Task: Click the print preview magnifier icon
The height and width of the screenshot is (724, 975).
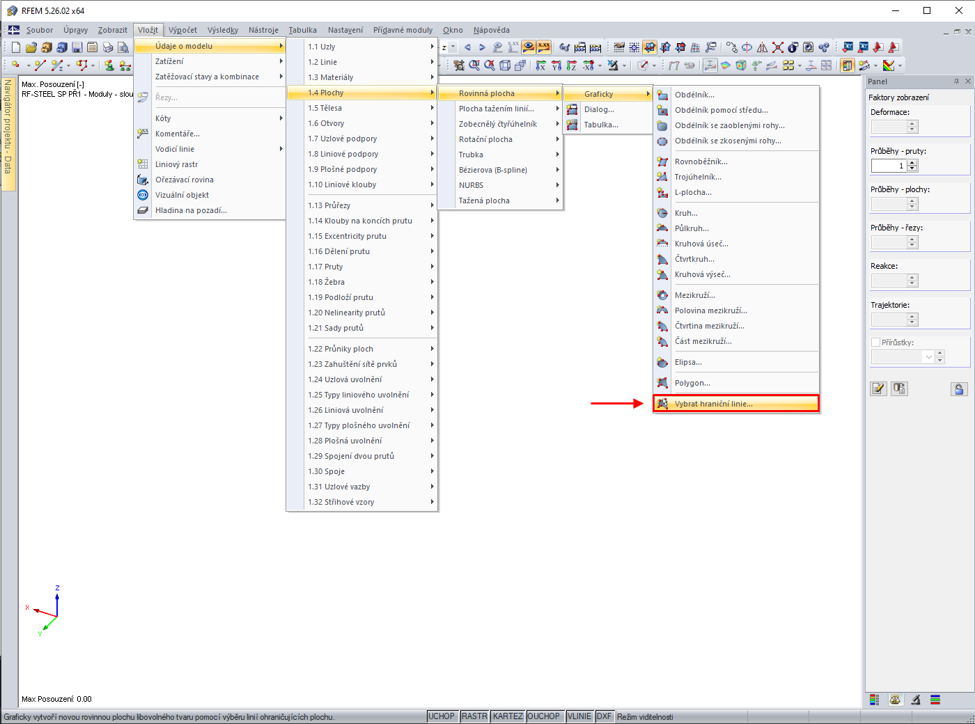Action: click(x=123, y=47)
